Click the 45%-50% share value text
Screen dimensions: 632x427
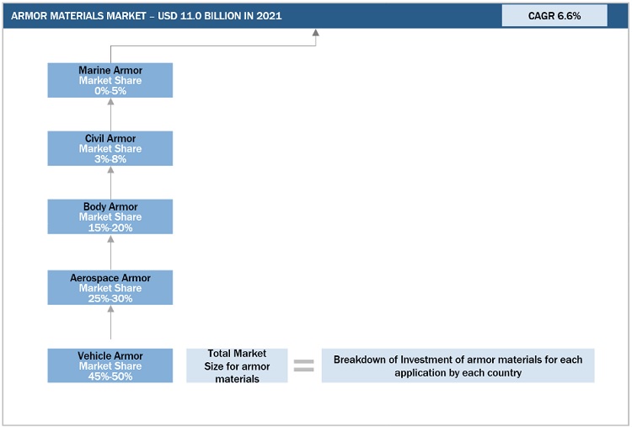[110, 376]
